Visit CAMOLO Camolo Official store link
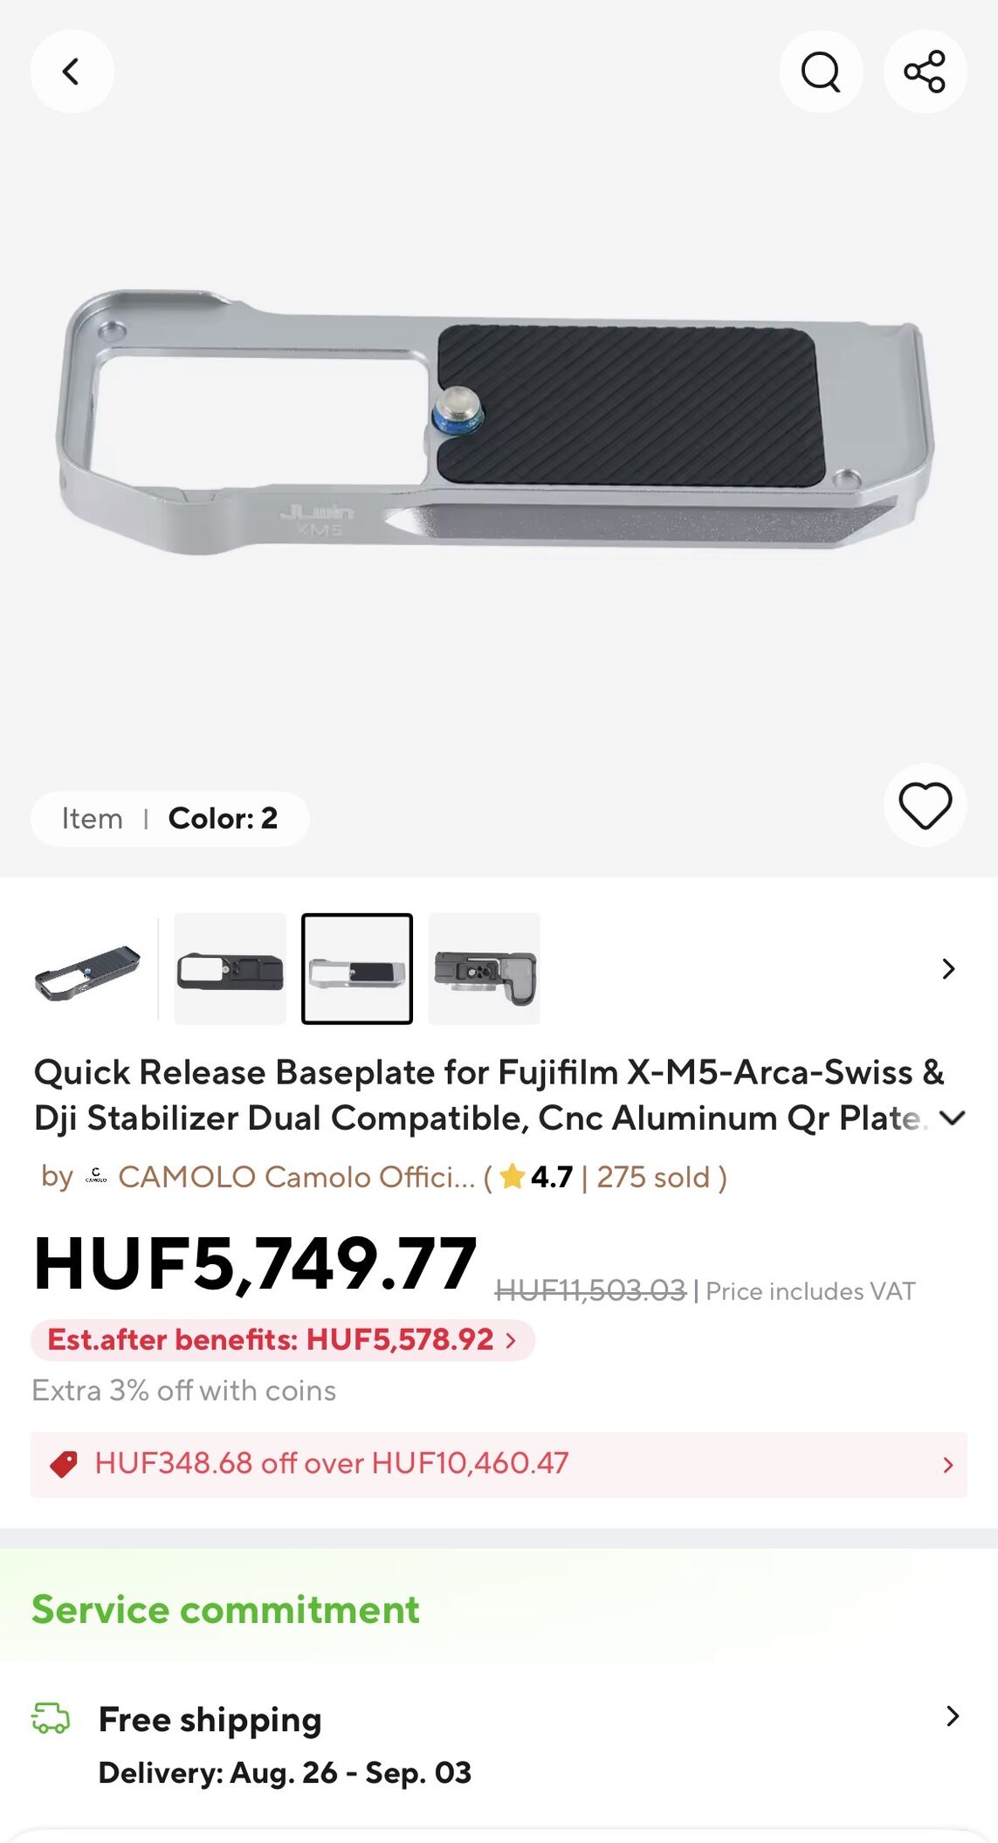 coord(297,1177)
